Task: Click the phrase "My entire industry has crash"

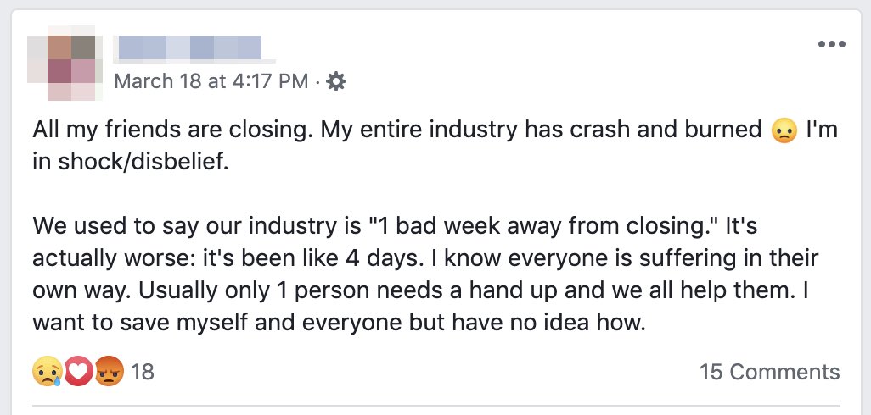Action: pos(492,130)
